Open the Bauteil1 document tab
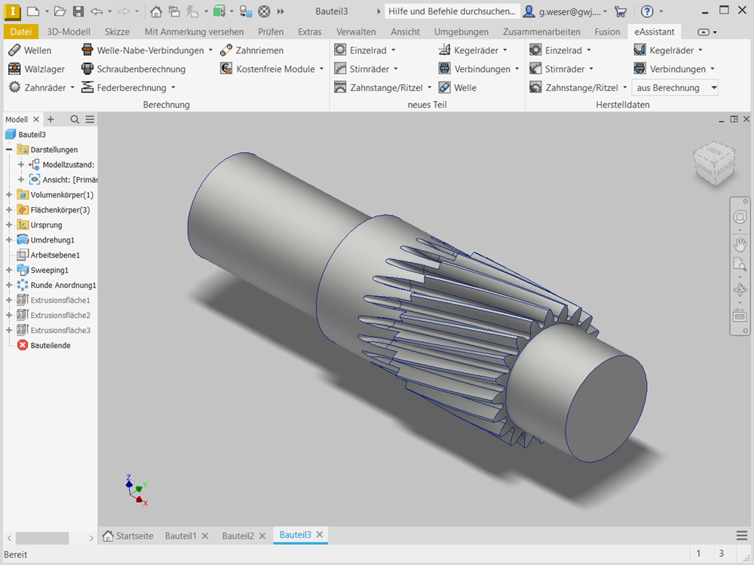This screenshot has height=565, width=754. (180, 536)
